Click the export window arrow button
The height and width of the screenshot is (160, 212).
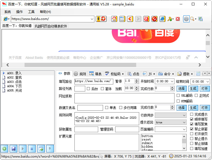[x=41, y=149]
